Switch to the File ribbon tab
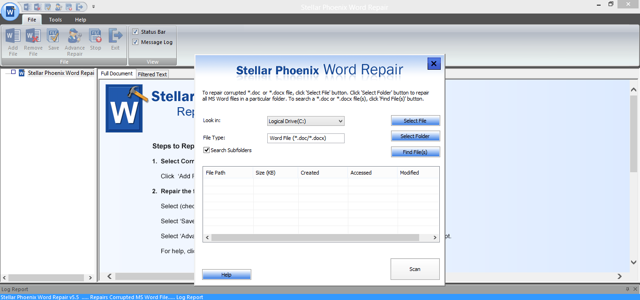The image size is (640, 300). [32, 20]
